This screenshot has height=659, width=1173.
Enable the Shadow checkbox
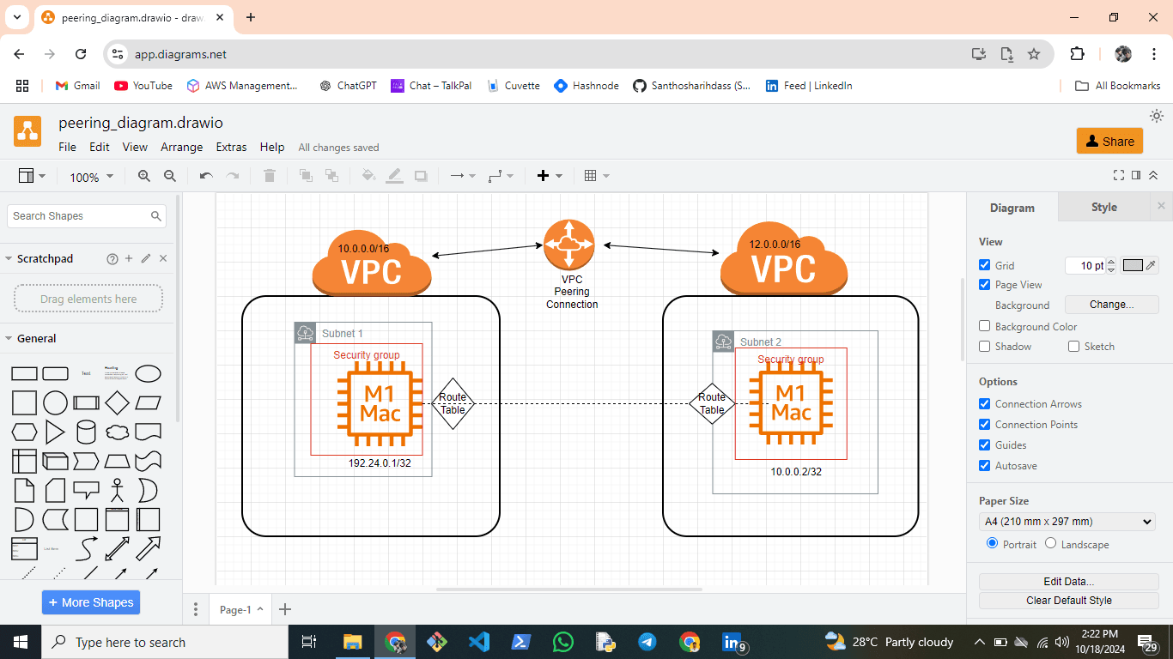point(985,347)
